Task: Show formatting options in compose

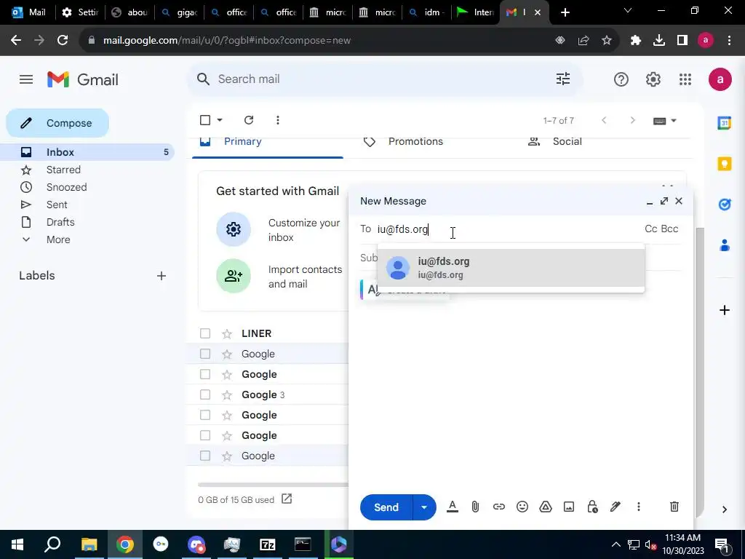Action: coord(453,507)
